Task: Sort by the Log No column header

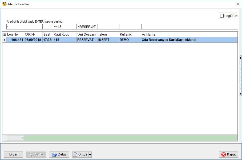Action: pyautogui.click(x=13, y=34)
